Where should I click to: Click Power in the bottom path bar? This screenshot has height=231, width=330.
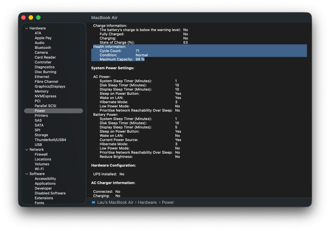click(x=168, y=203)
